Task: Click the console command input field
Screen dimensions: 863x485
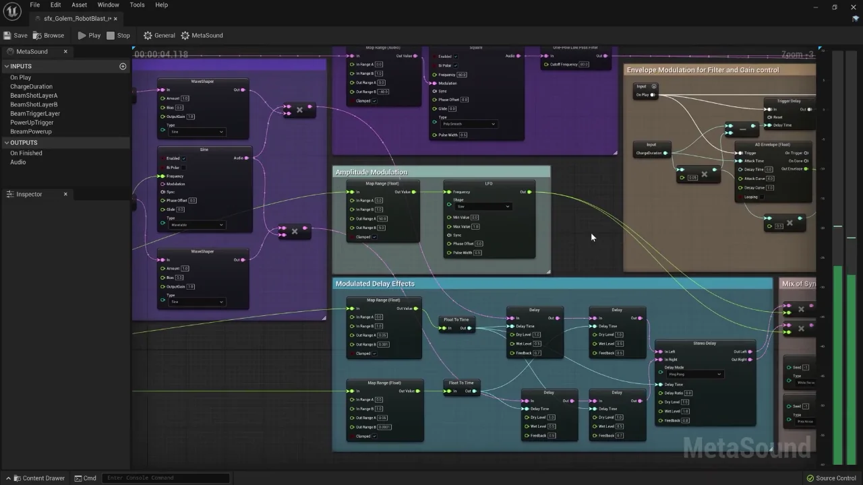Action: click(166, 478)
